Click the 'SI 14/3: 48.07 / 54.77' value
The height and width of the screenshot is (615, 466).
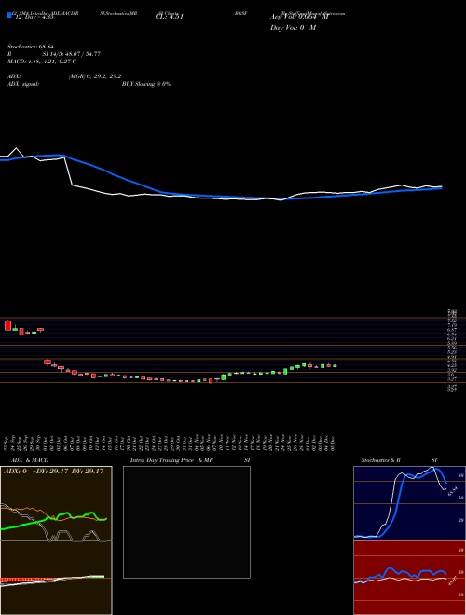point(72,54)
